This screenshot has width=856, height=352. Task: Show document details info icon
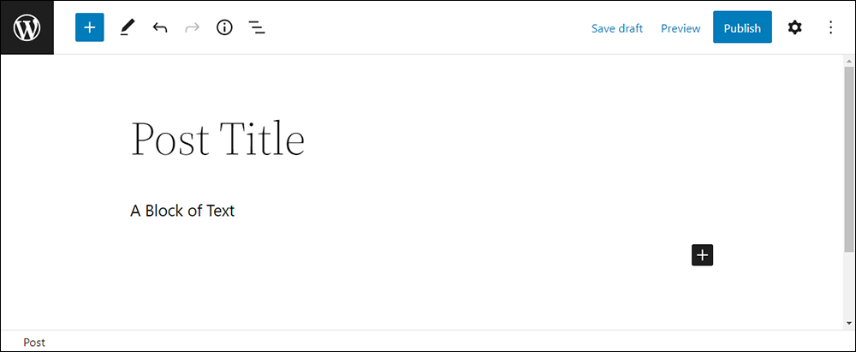pos(224,28)
